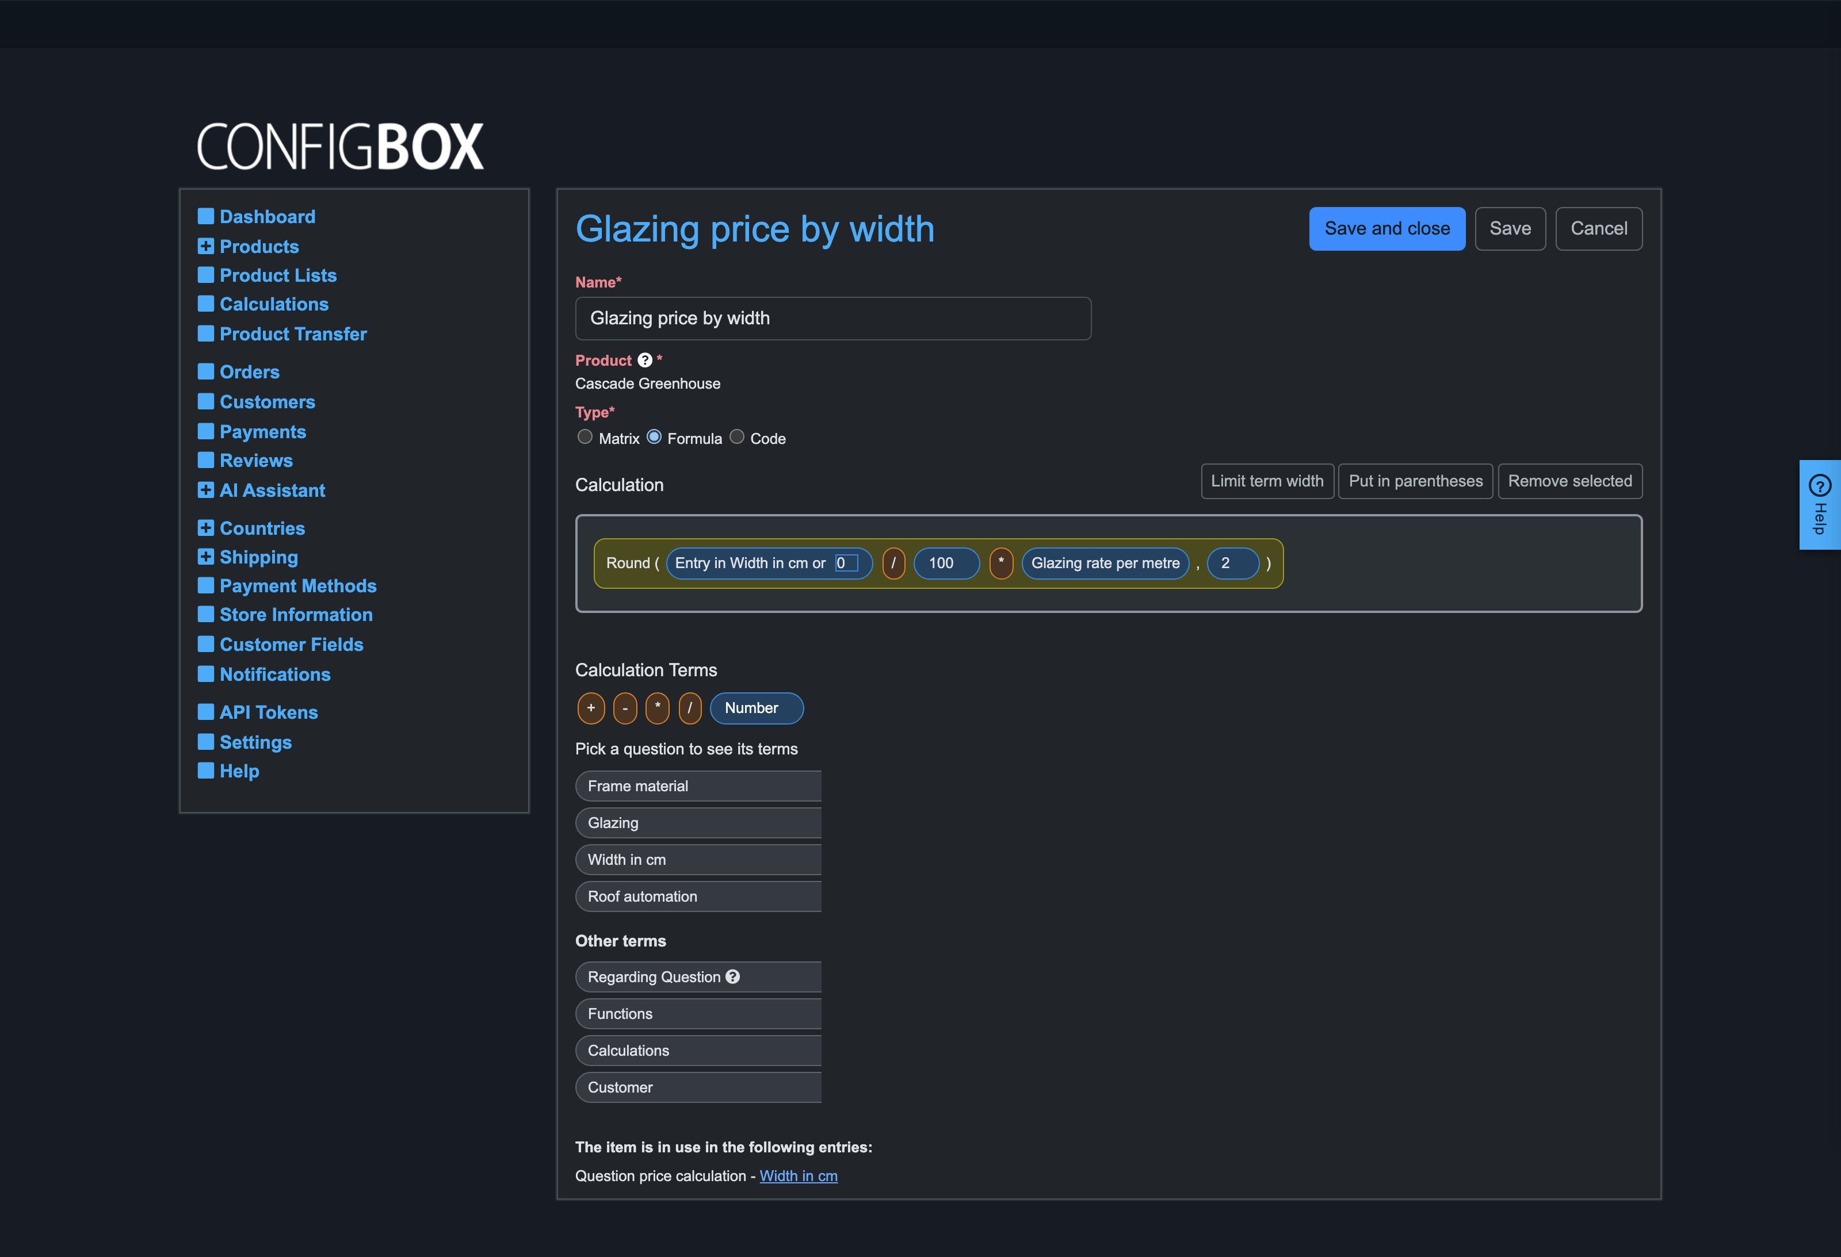1841x1257 pixels.
Task: Expand the Products plus icon
Action: click(x=206, y=246)
